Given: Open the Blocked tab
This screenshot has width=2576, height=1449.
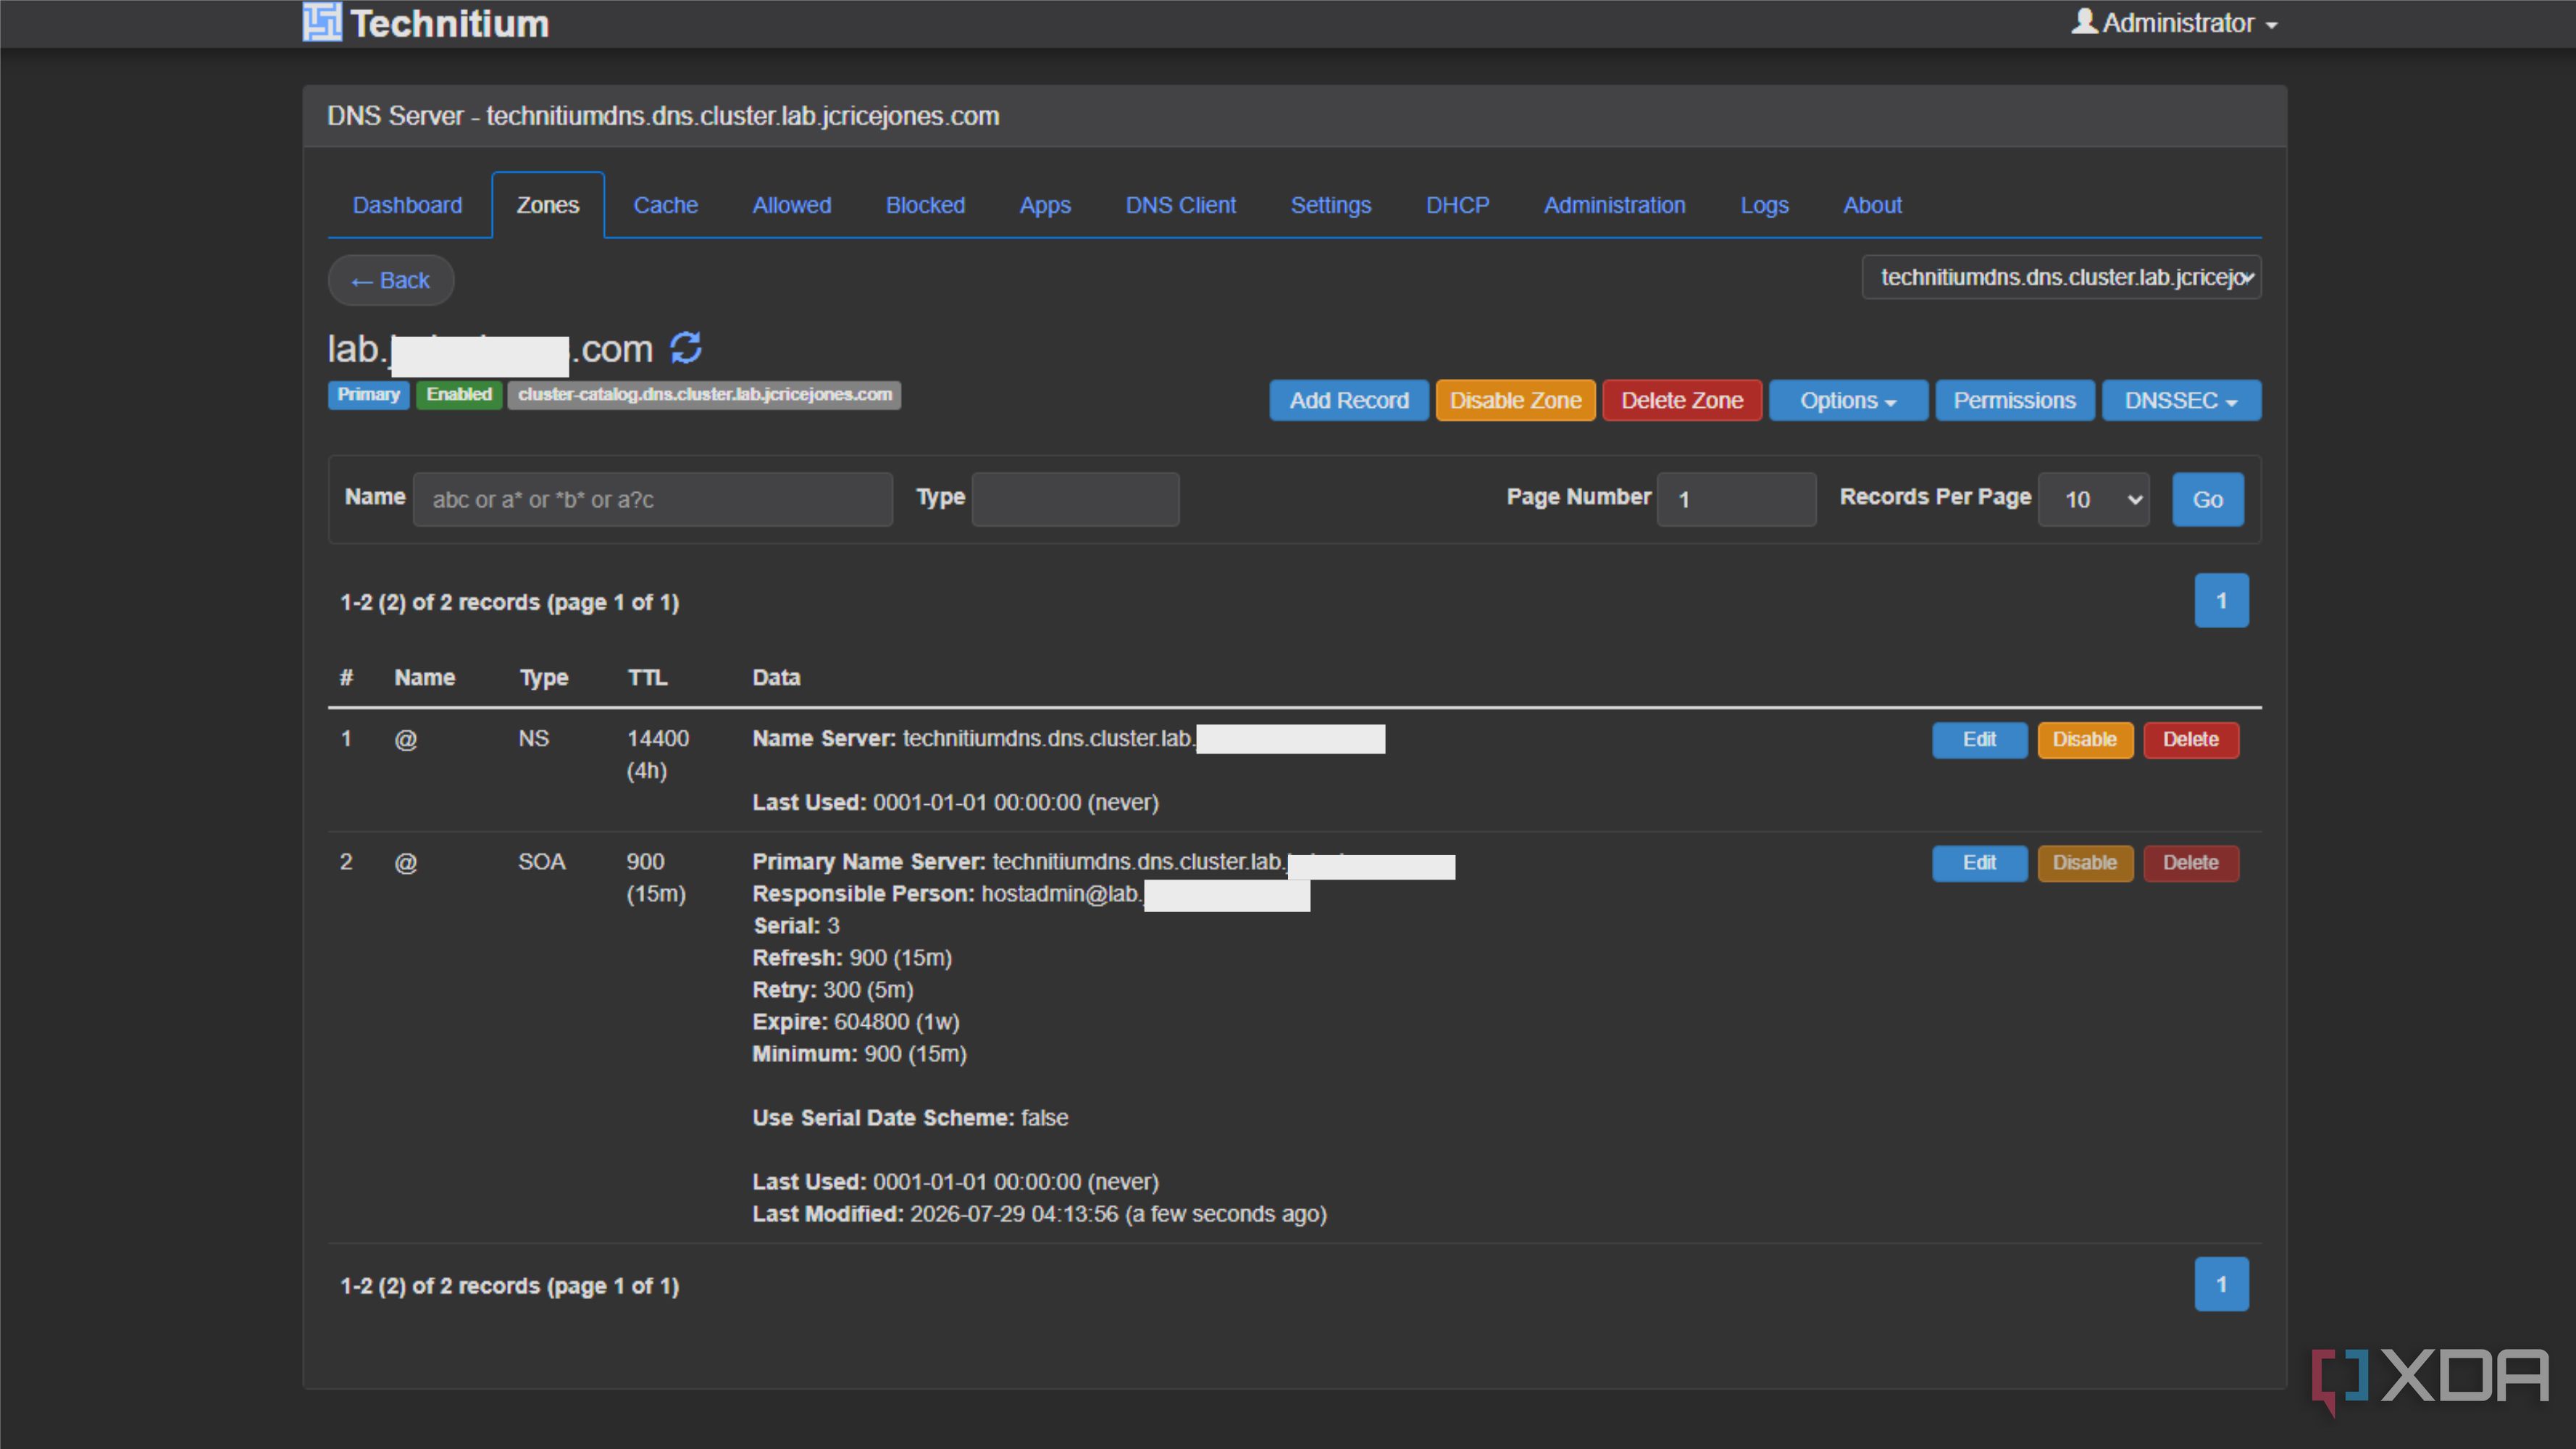Looking at the screenshot, I should click(x=925, y=205).
